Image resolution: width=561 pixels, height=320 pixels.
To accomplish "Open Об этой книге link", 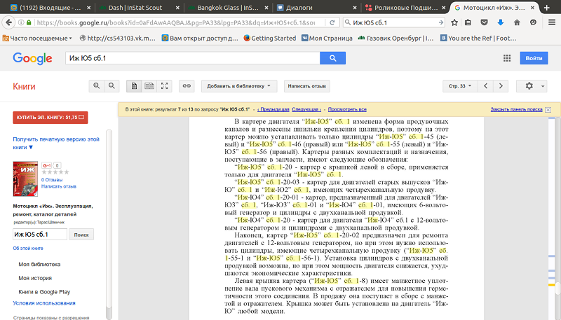I will coord(28,248).
